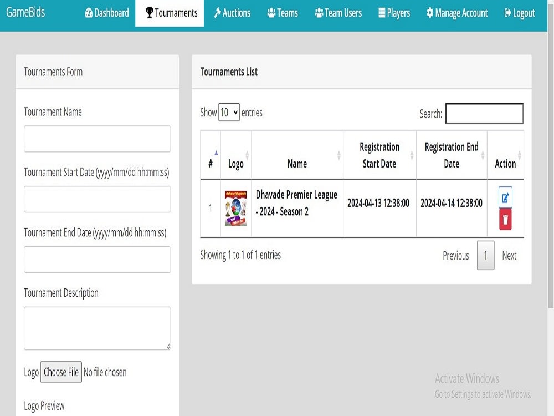Click the users icon beside Team Users
This screenshot has width=554, height=416.
tap(319, 13)
